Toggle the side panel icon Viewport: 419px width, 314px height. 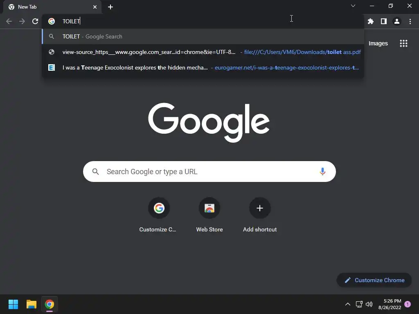click(384, 21)
